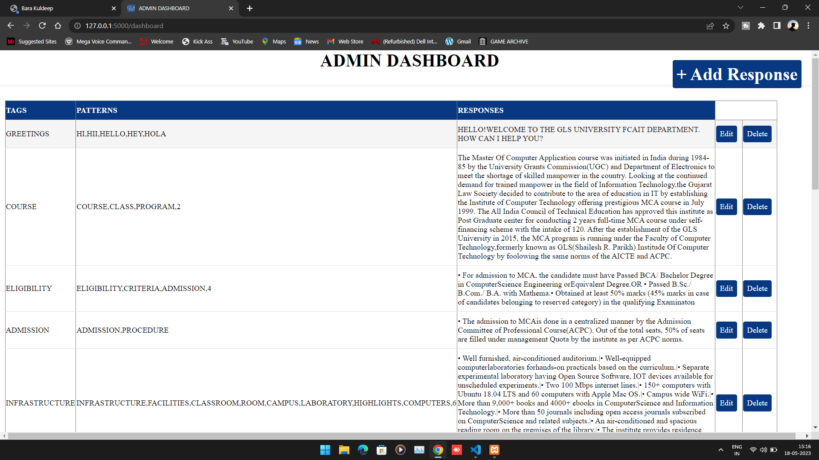Delete the COURSE row
Screen dimensions: 819x460
(757, 207)
